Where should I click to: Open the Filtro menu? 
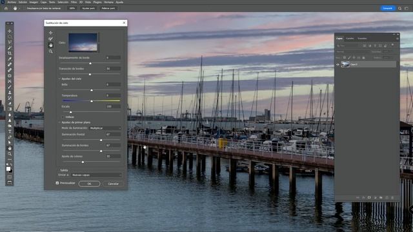[74, 2]
